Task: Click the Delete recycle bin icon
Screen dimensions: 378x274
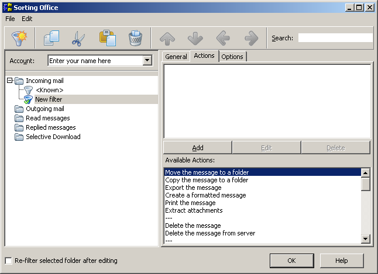Action: (135, 39)
